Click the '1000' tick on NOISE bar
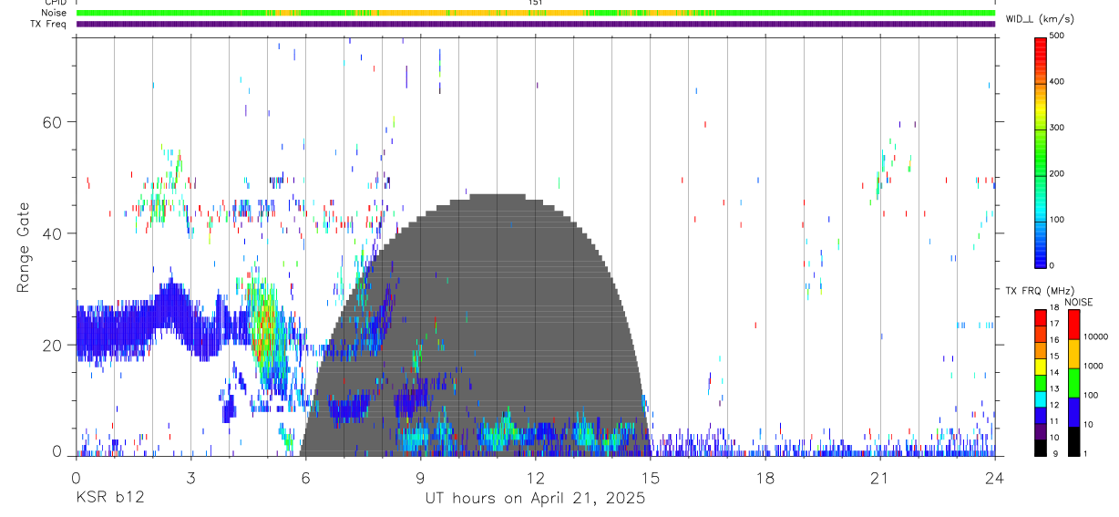The image size is (1119, 517). pyautogui.click(x=1093, y=366)
